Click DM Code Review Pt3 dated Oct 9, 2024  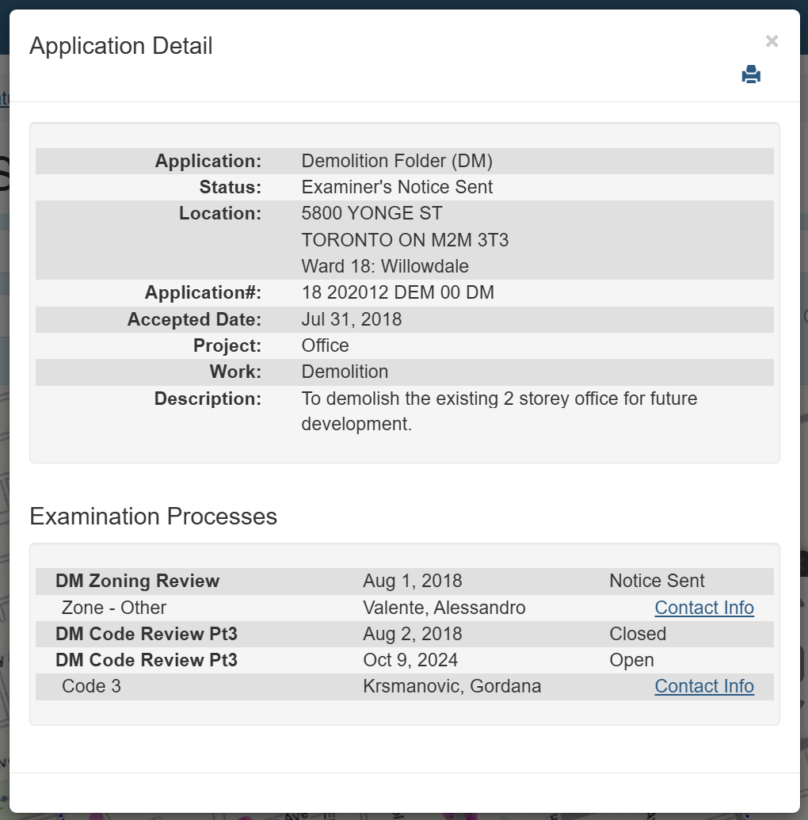click(x=147, y=660)
